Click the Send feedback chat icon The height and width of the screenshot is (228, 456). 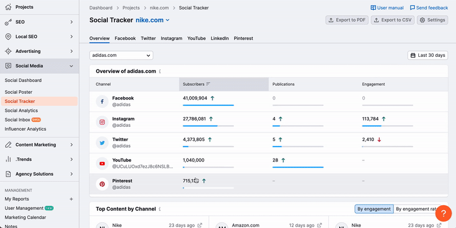412,8
